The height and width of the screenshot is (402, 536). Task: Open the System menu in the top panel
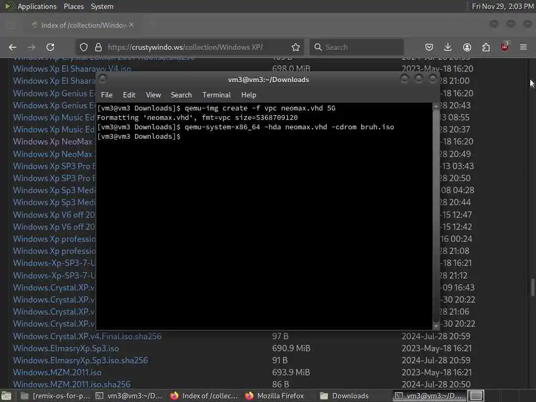coord(102,6)
